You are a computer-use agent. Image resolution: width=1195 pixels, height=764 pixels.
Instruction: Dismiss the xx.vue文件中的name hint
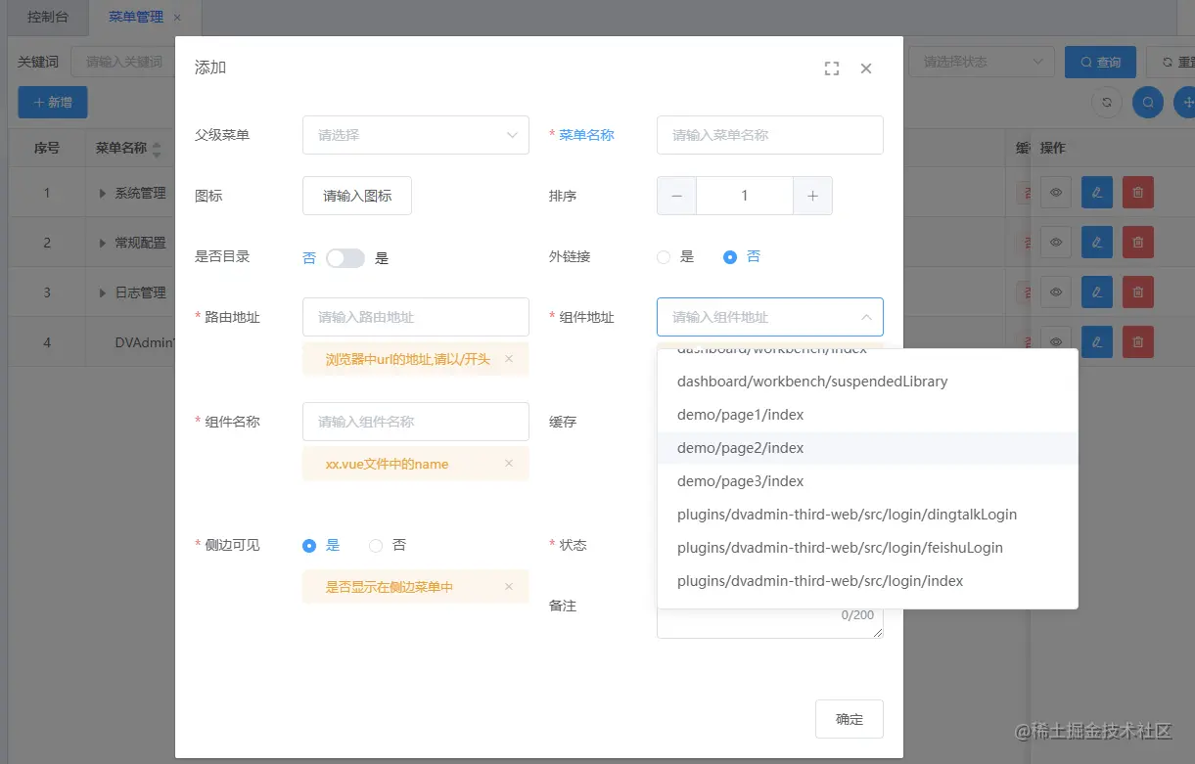coord(509,464)
